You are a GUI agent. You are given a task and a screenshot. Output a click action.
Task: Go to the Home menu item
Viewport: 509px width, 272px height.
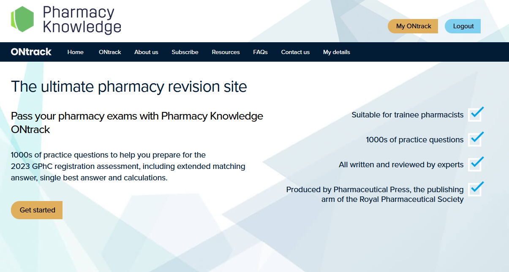coord(76,52)
